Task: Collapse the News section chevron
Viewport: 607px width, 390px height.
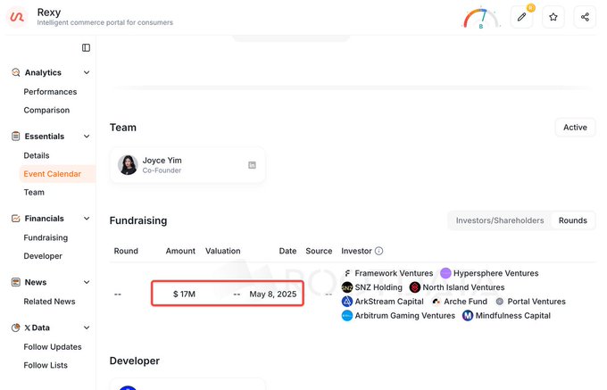Action: coord(87,282)
